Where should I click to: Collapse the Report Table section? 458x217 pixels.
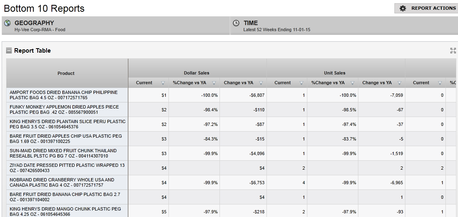click(x=9, y=51)
